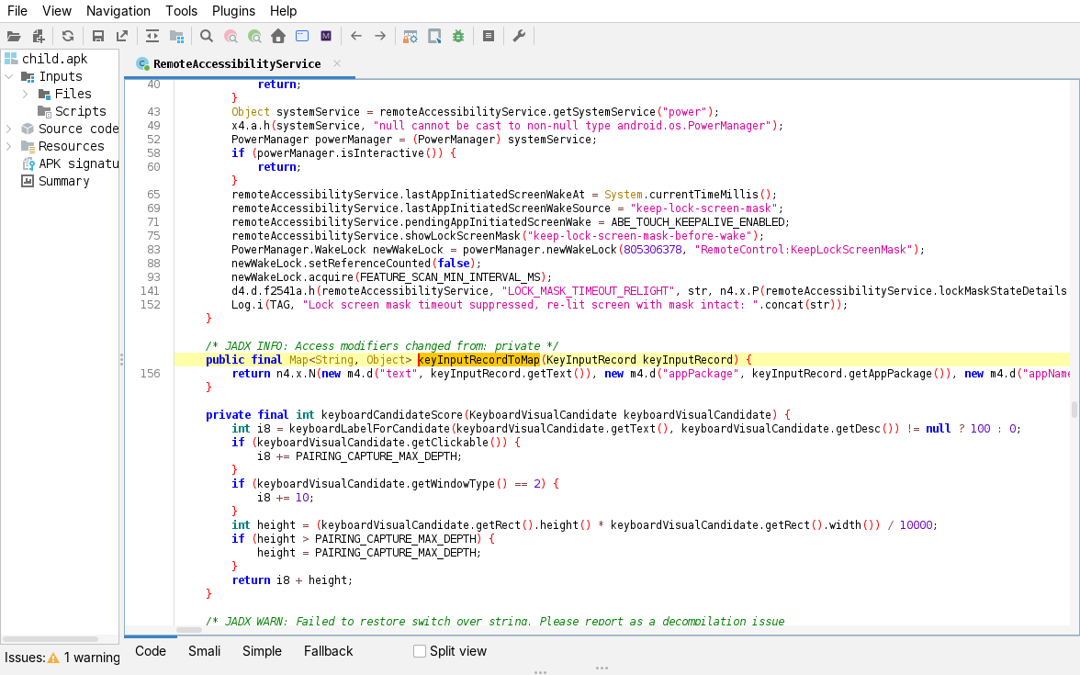This screenshot has width=1080, height=675.
Task: Save all using the floppy disk icon
Action: coord(97,37)
